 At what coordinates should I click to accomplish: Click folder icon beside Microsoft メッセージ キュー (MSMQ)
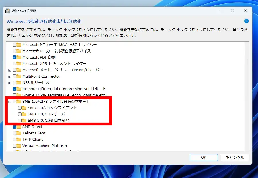click(19, 70)
